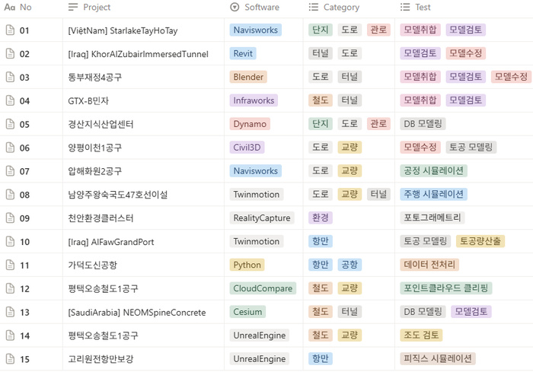
Task: Click the blue Navisworks tag in row 01
Action: click(x=255, y=30)
